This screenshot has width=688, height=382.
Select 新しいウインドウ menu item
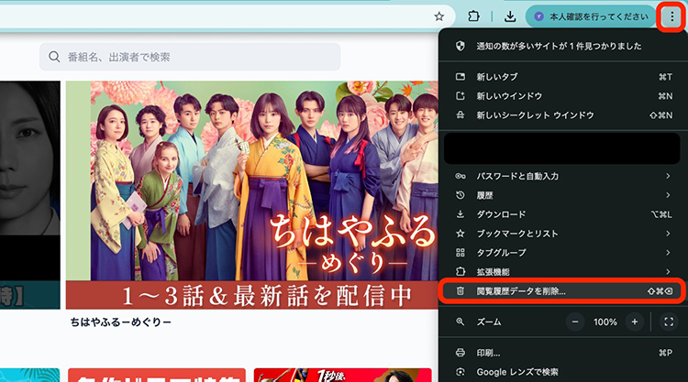562,96
